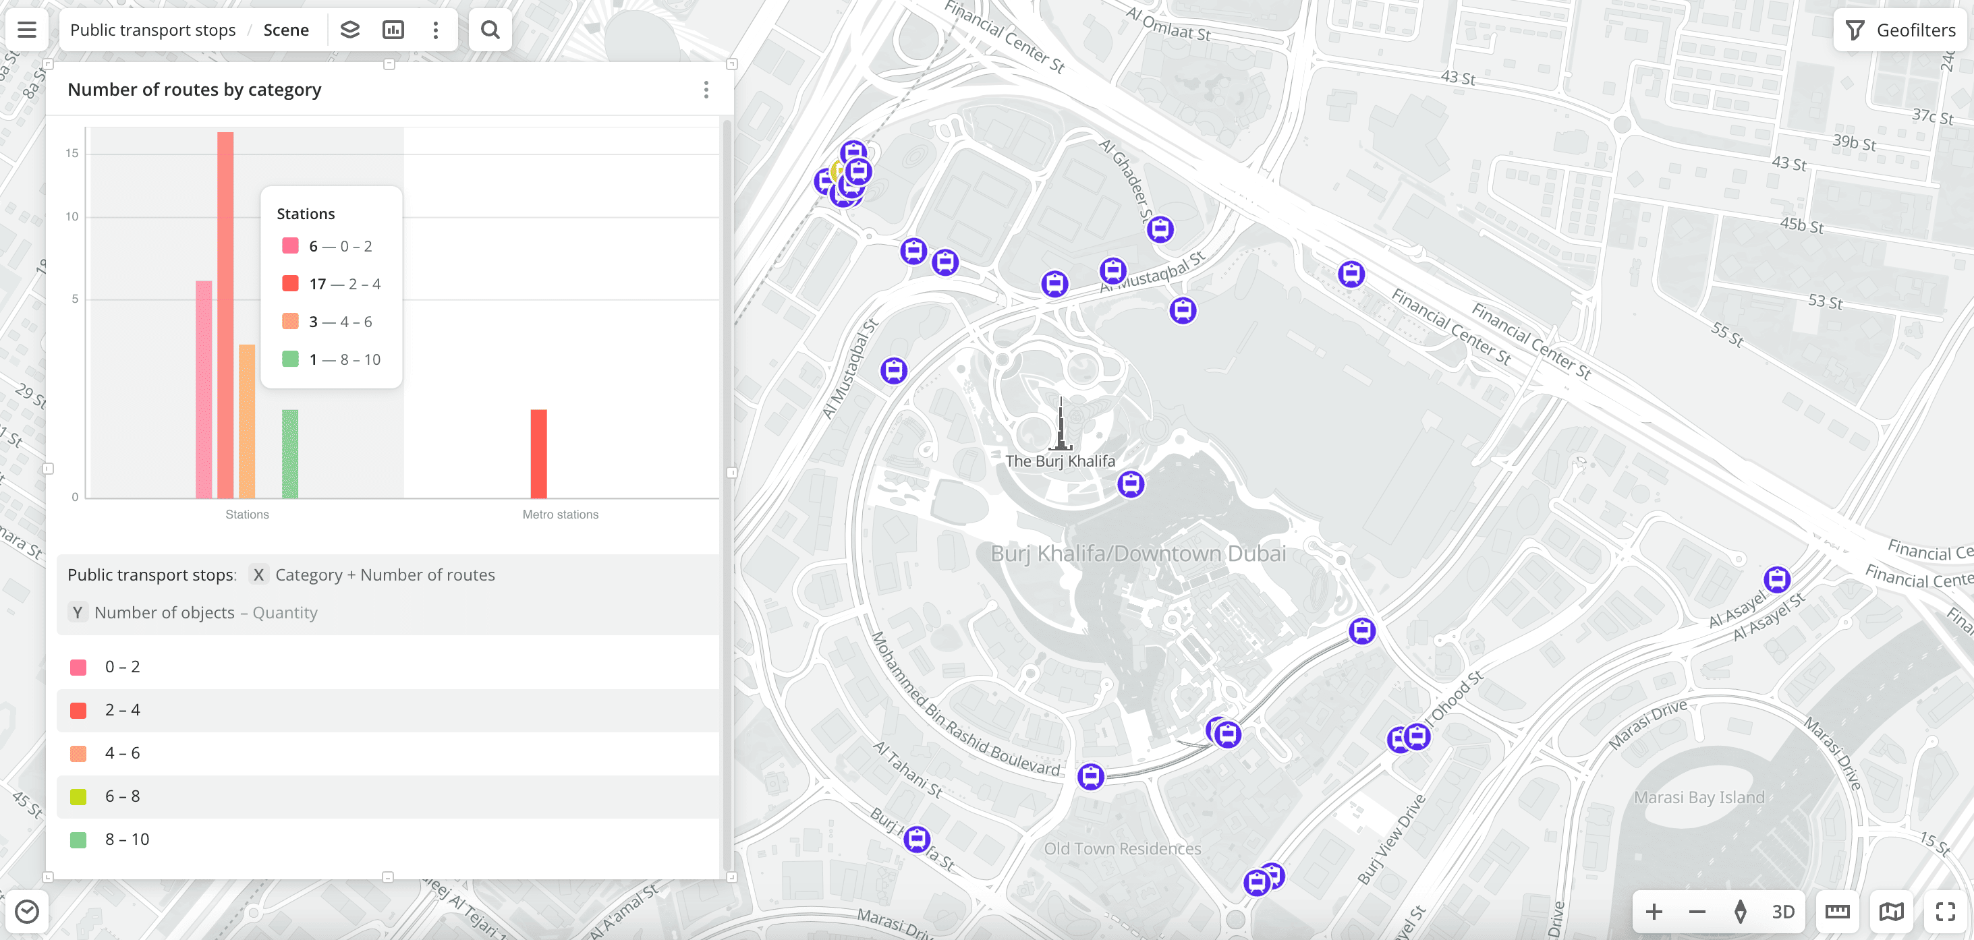The height and width of the screenshot is (940, 1974).
Task: Toggle the 0 – 2 legend category
Action: (123, 666)
